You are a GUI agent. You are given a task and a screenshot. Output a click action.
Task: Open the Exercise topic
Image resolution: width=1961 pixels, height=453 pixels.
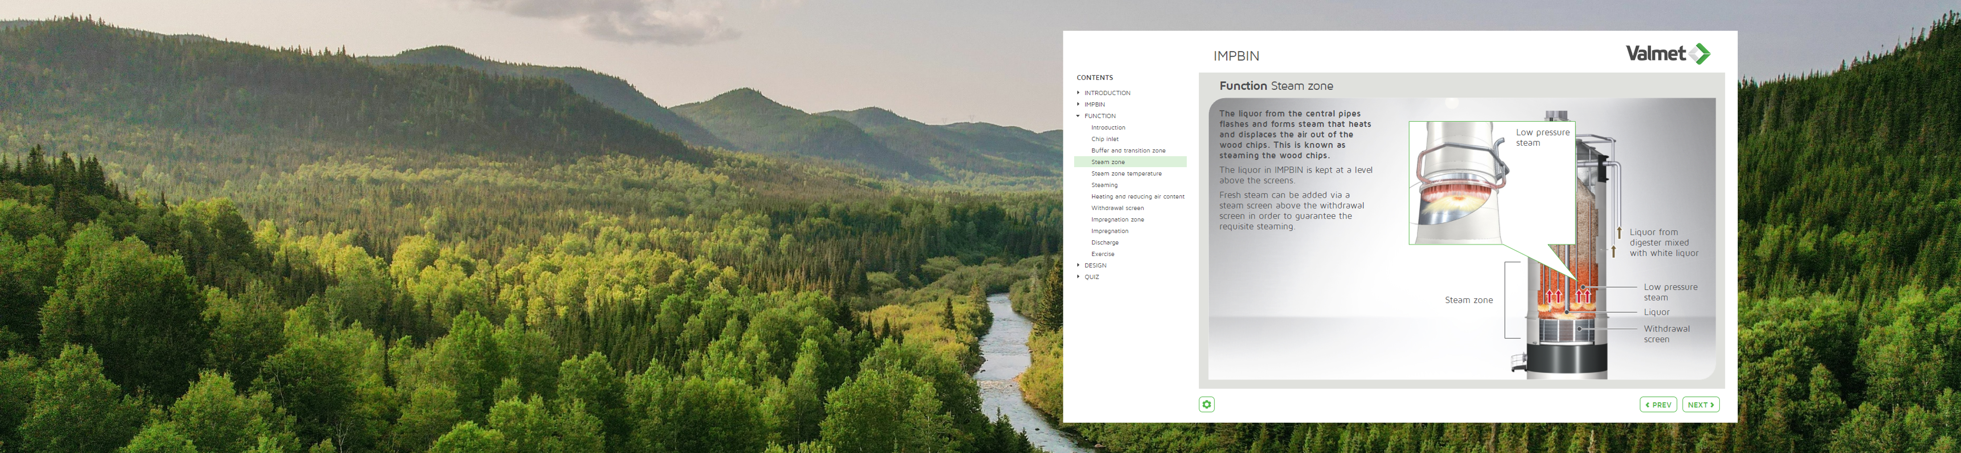1102,254
